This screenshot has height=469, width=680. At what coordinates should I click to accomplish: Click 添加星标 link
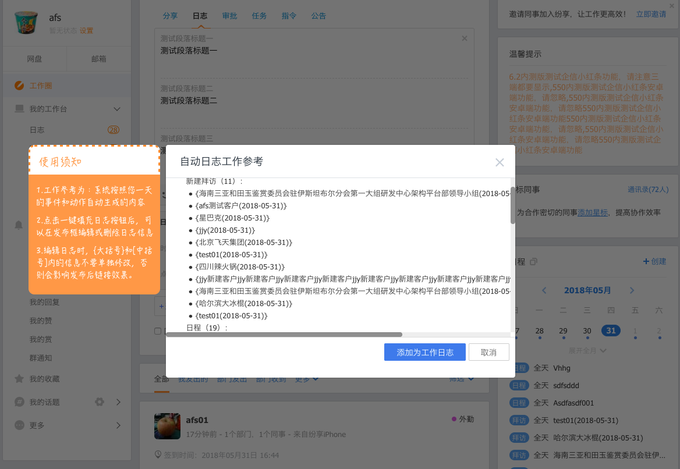(x=593, y=213)
